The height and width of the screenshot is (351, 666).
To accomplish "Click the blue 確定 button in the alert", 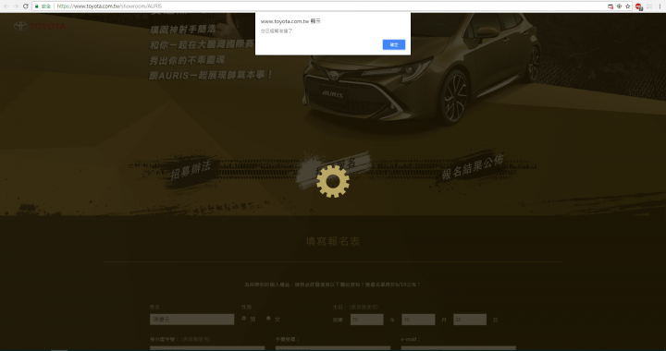I will [x=394, y=44].
